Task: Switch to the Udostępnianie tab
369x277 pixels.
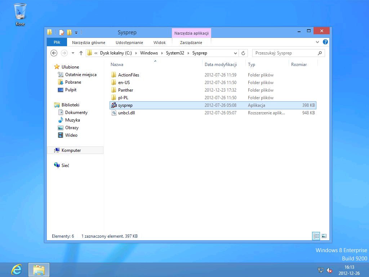Action: [129, 43]
